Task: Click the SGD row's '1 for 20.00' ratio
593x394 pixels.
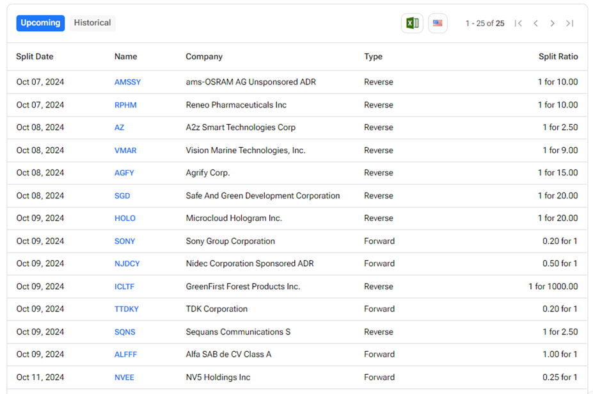Action: 558,196
